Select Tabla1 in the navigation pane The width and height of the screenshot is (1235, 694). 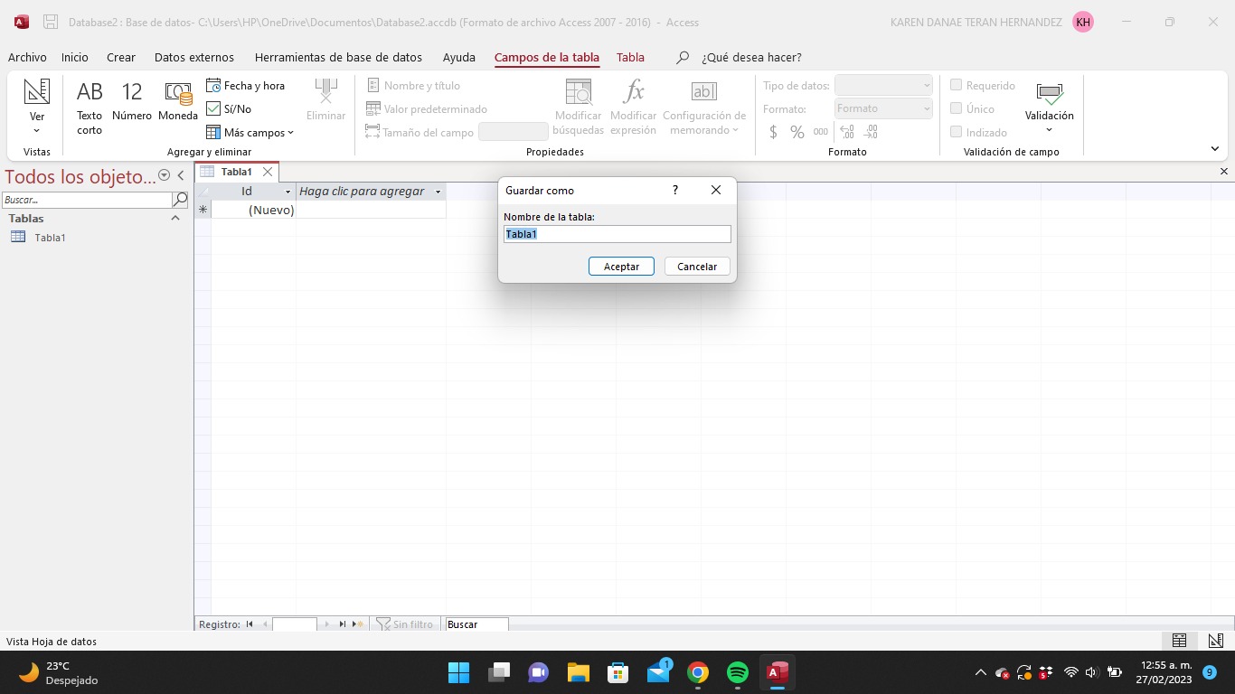tap(50, 238)
